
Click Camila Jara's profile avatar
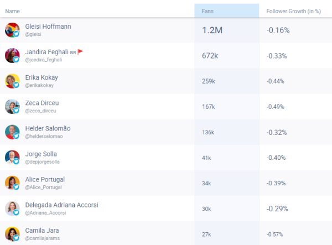(12, 234)
